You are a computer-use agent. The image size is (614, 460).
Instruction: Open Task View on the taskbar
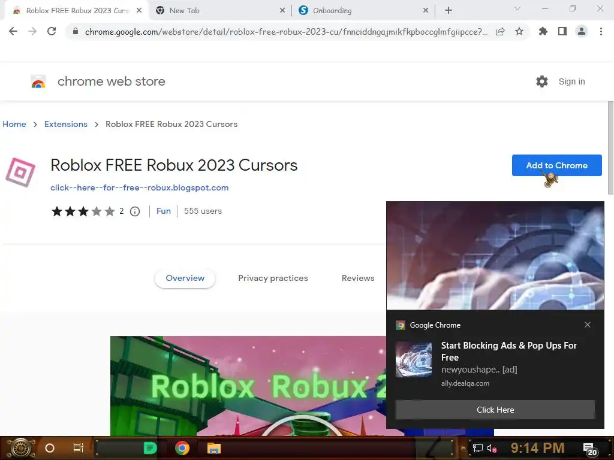pyautogui.click(x=79, y=448)
